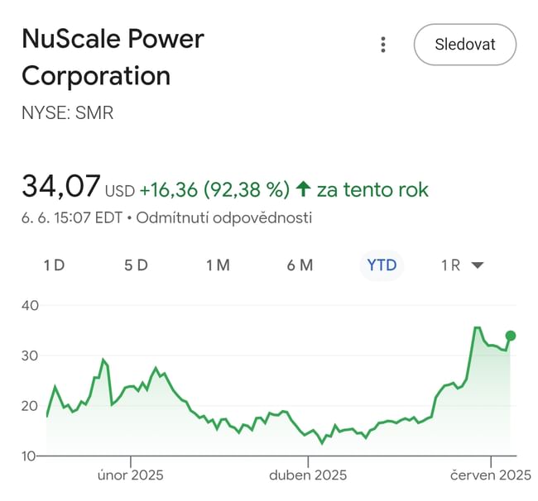Image resolution: width=538 pixels, height=501 pixels.
Task: Show the 6 M chart range
Action: tap(300, 265)
